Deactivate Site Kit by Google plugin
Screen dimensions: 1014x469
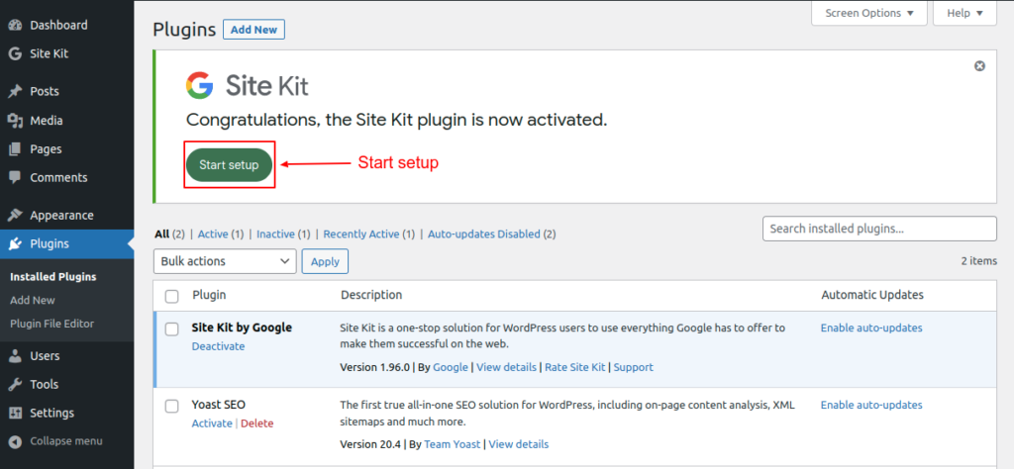click(x=219, y=346)
